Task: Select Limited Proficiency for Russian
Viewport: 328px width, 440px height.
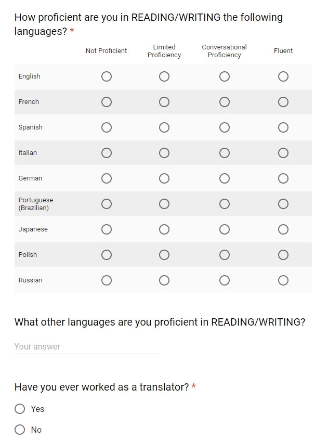Action: point(164,280)
